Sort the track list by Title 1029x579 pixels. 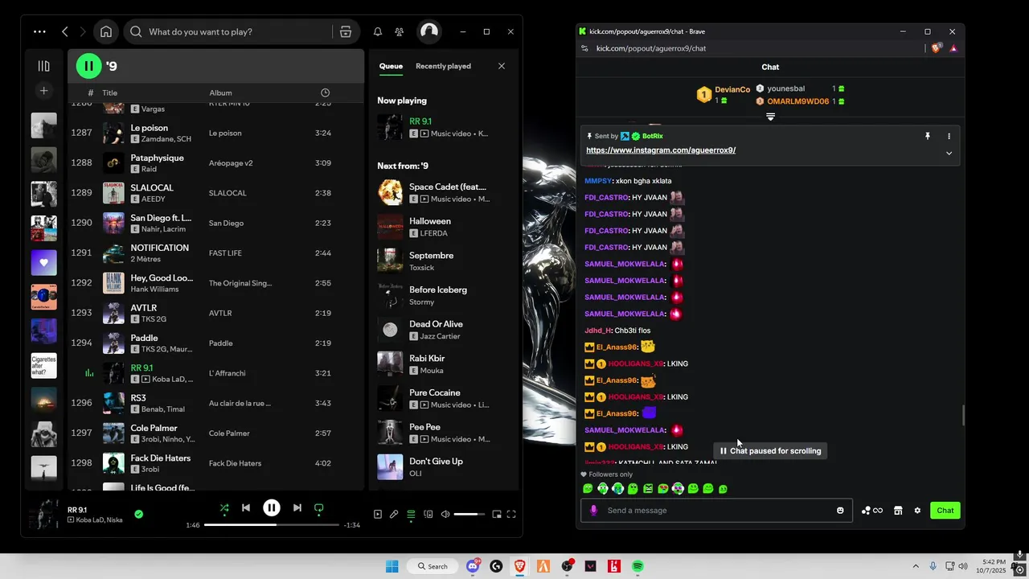(x=110, y=92)
